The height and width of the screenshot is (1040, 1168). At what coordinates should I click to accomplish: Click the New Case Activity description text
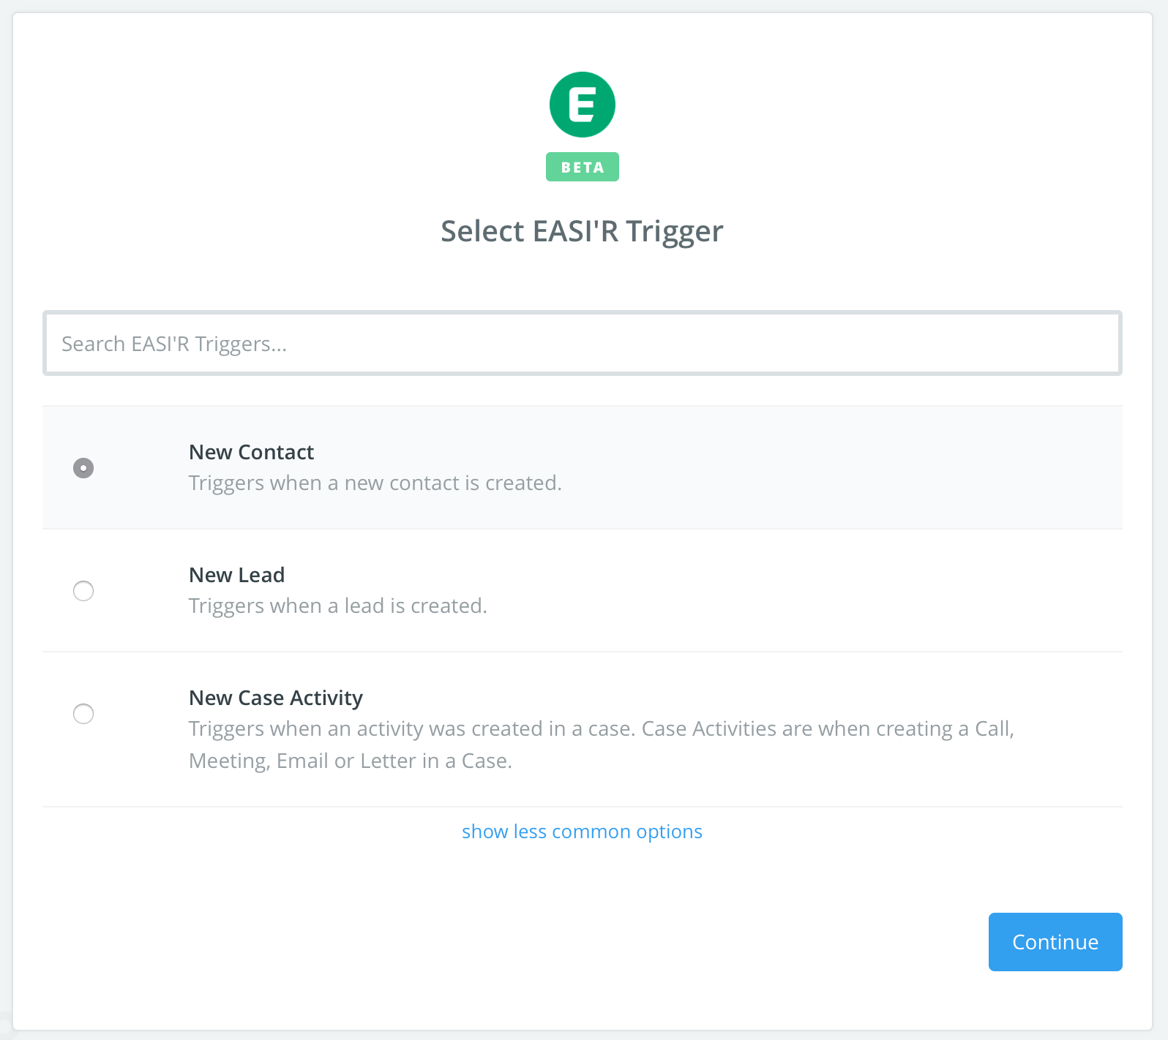[x=600, y=744]
